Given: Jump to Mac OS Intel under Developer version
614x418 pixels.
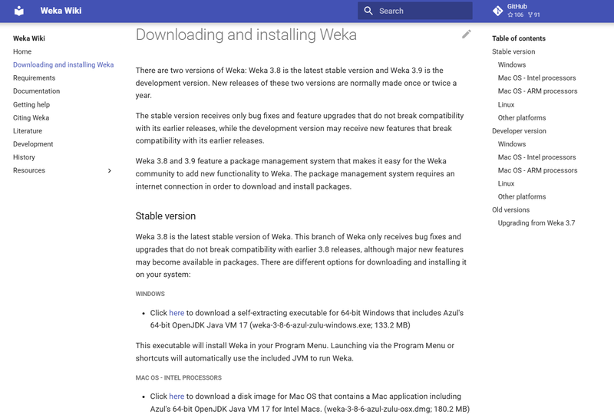Looking at the screenshot, I should pos(536,157).
